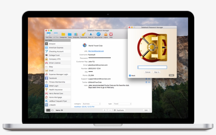
Task: Select Expense Manager Login icon
Action: [x=46, y=74]
